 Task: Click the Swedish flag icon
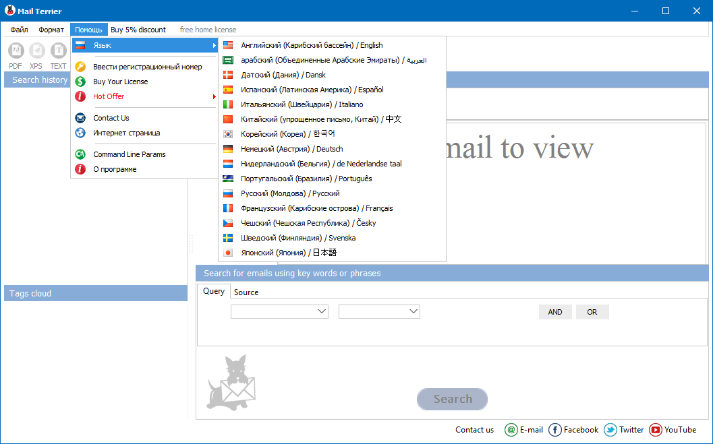pos(228,238)
